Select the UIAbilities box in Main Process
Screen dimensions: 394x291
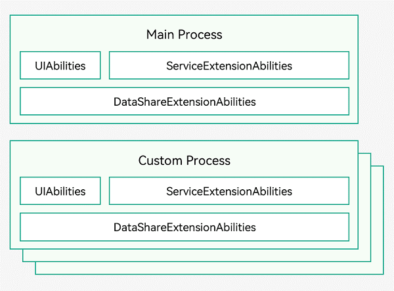(x=60, y=65)
